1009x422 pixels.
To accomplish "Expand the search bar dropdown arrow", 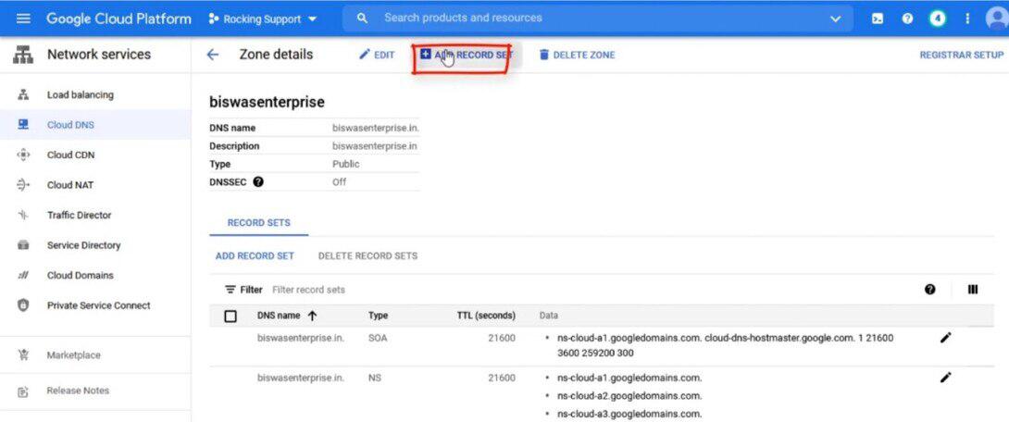I will point(835,19).
